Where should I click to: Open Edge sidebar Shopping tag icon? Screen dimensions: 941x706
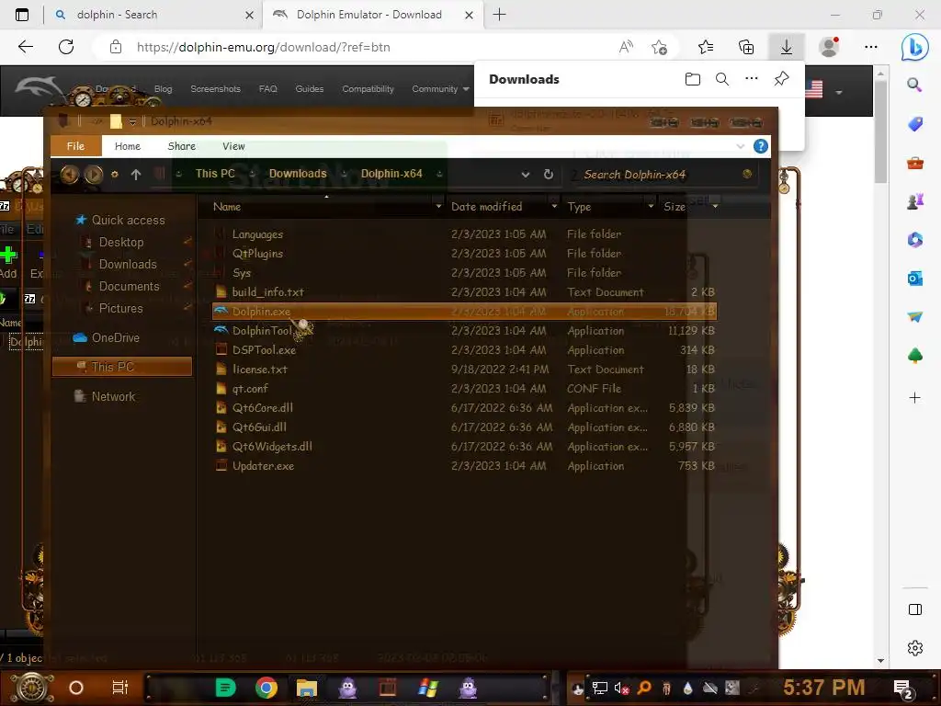[914, 124]
